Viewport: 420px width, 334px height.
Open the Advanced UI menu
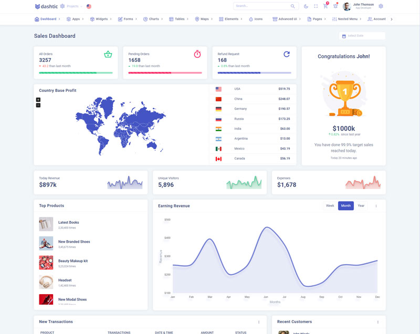tap(287, 19)
